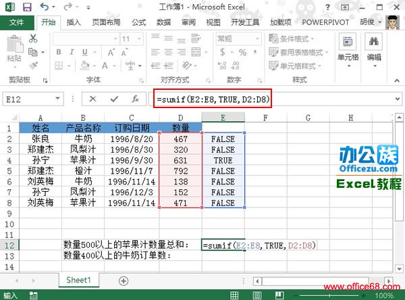
Task: Click in the formula bar input
Action: [x=275, y=99]
